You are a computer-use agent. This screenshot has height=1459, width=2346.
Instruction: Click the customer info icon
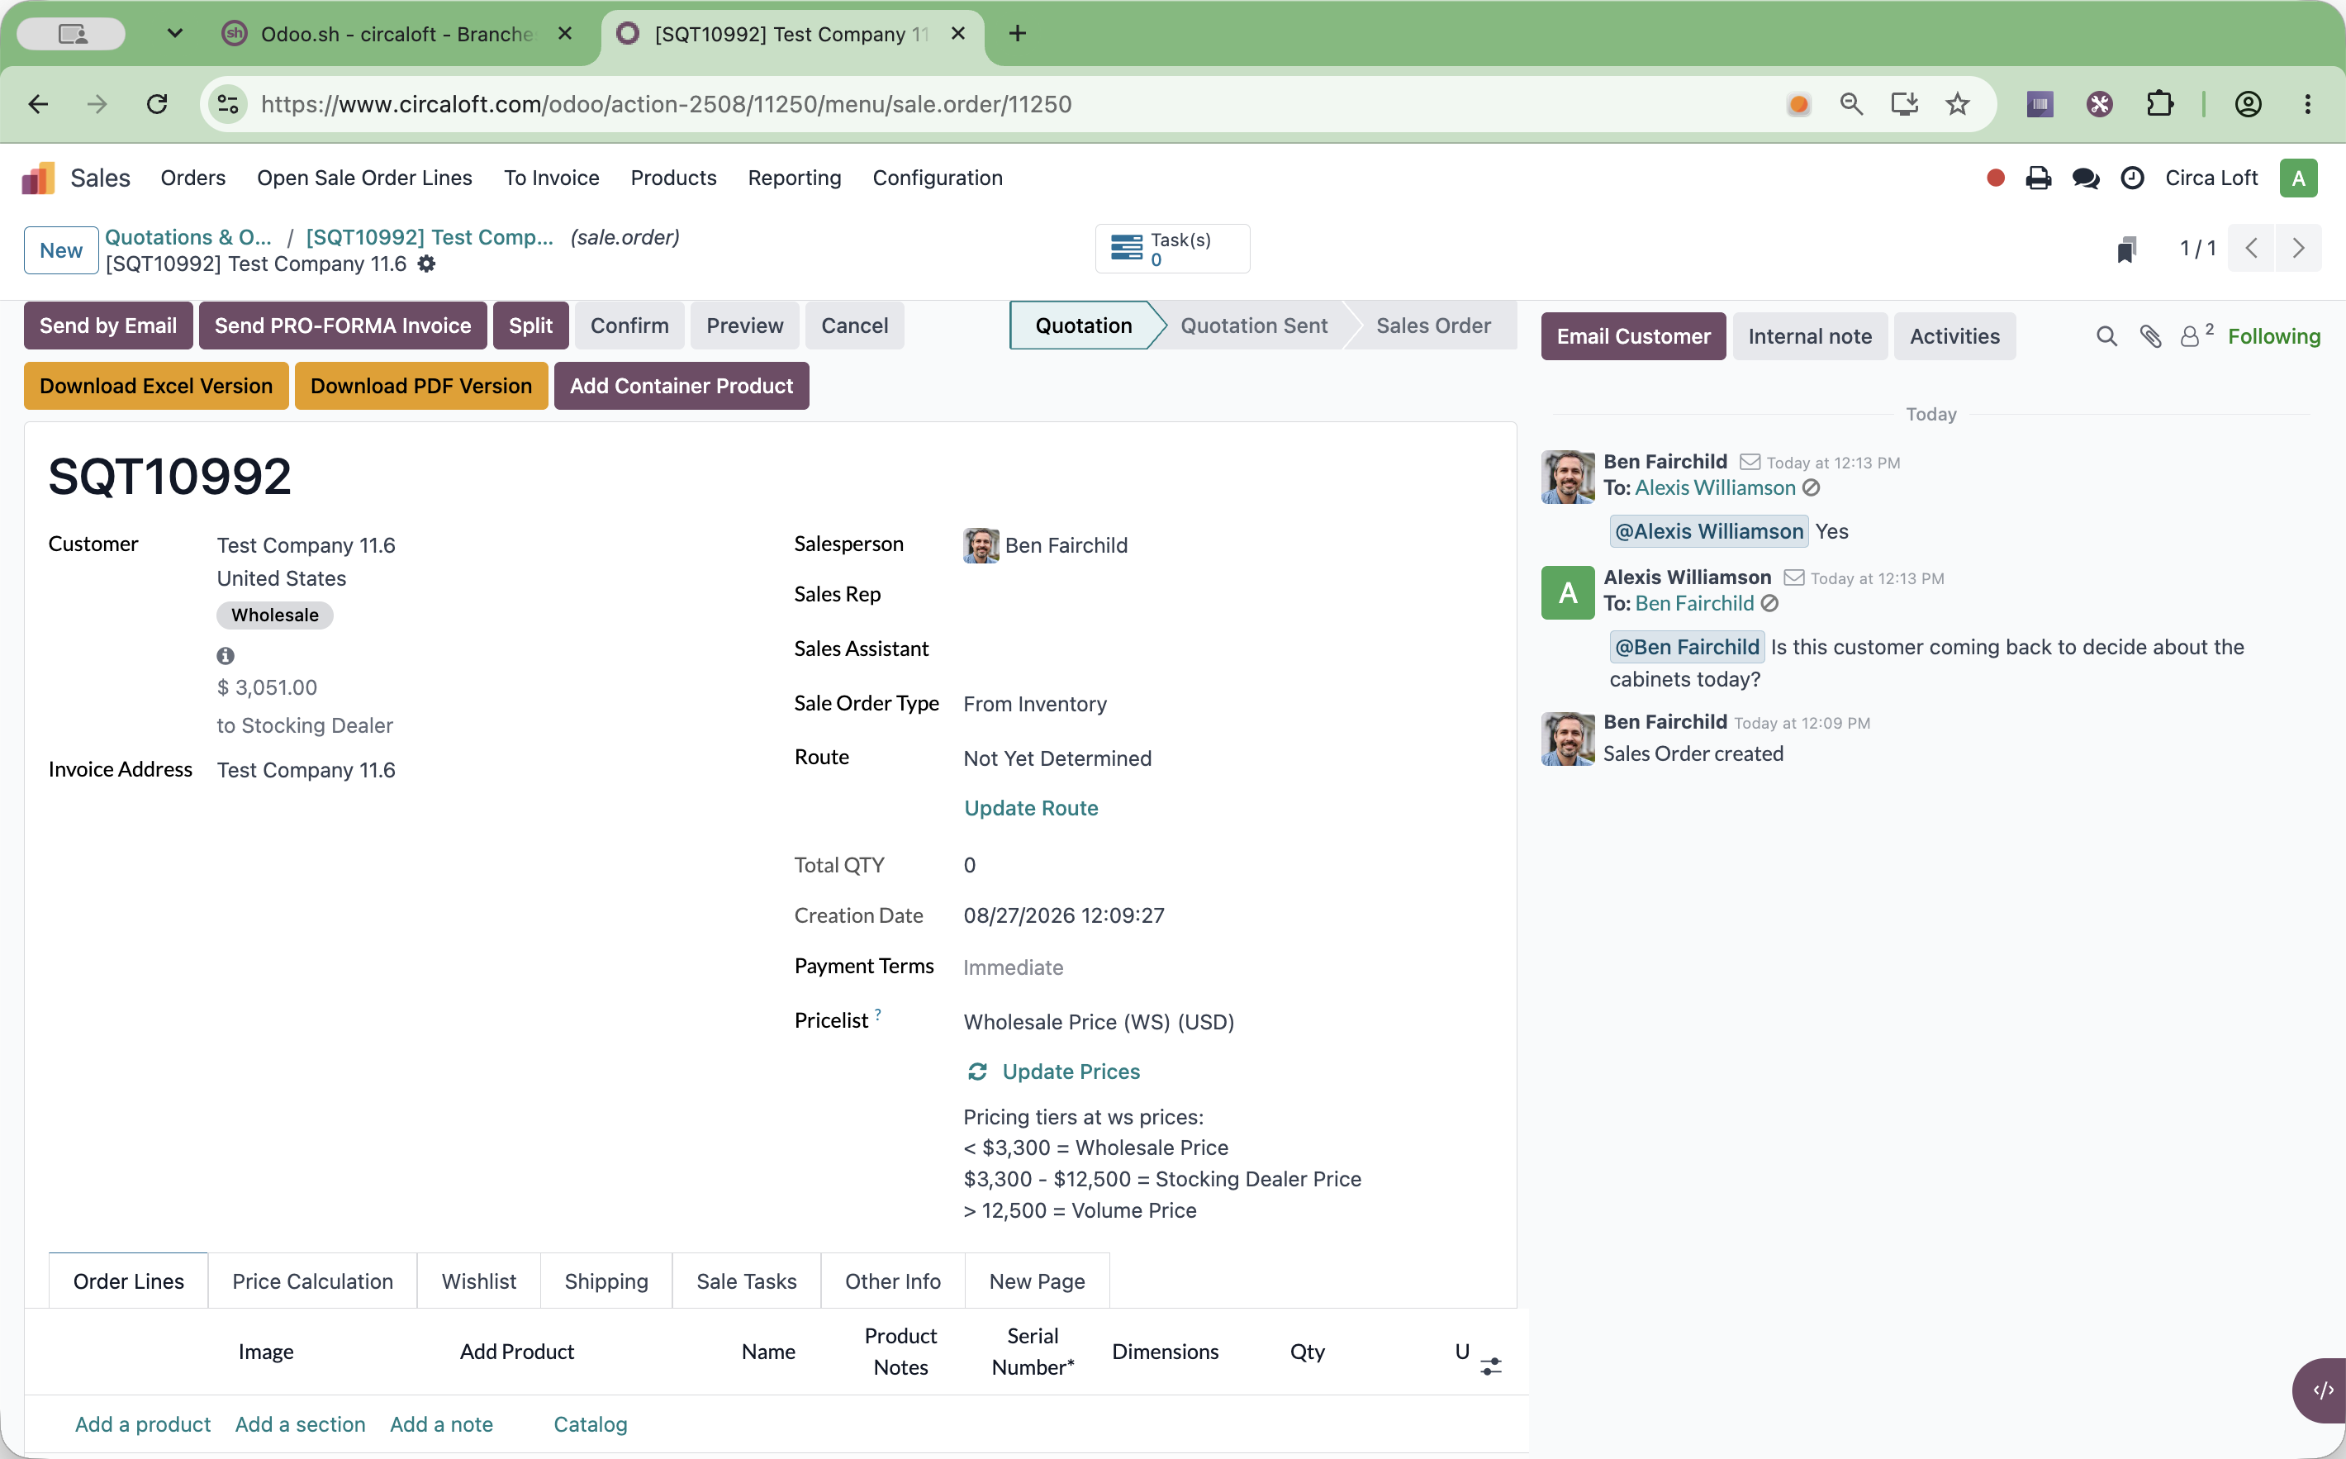226,656
